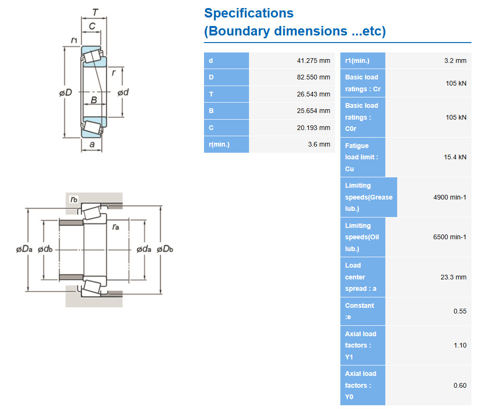Viewport: 480px width, 409px height.
Task: Select the value 26.543 mm
Action: [313, 94]
